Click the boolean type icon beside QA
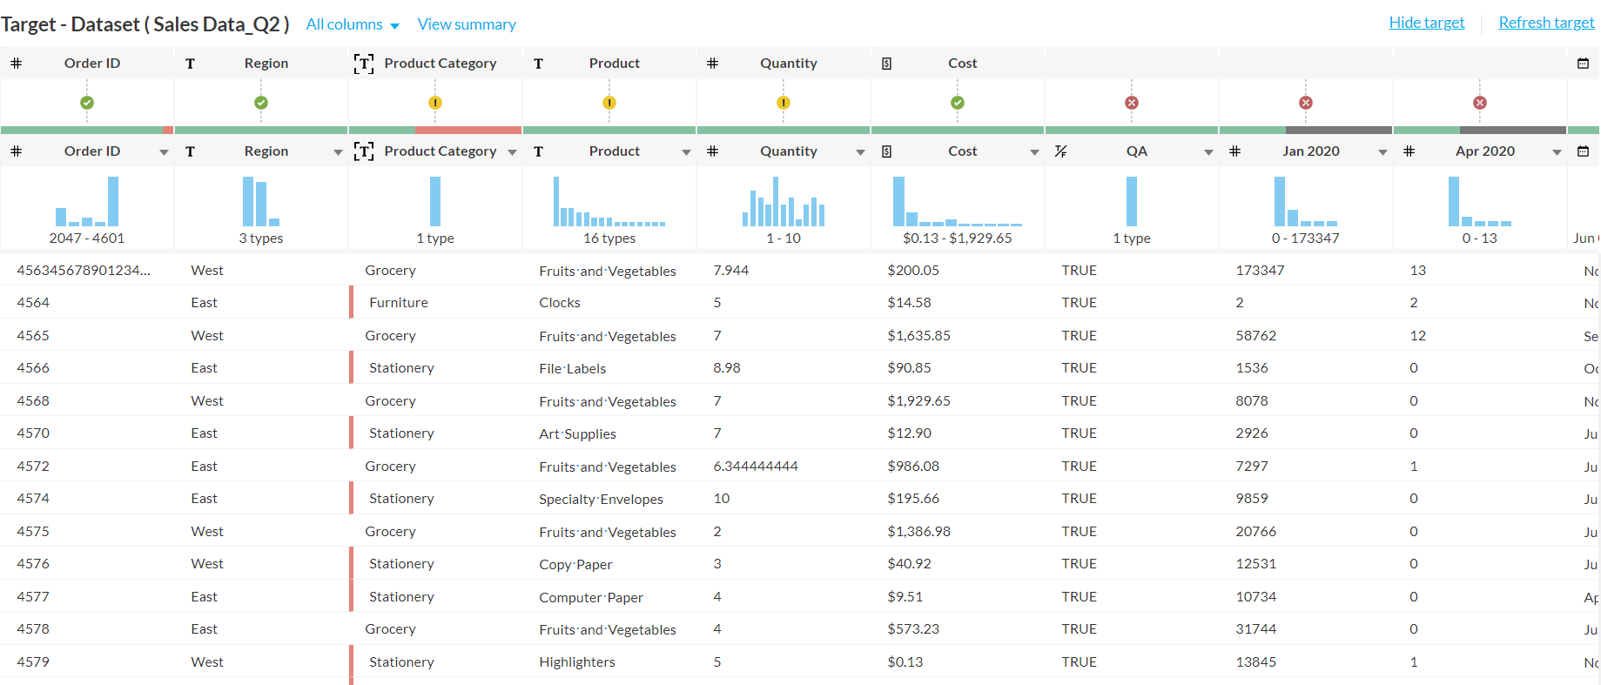 [x=1060, y=151]
